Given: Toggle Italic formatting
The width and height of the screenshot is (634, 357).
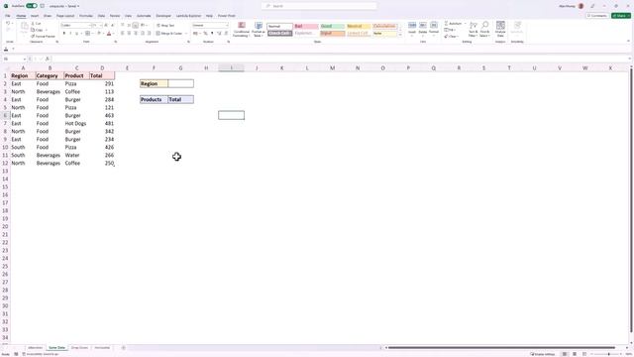Looking at the screenshot, I should click(70, 33).
